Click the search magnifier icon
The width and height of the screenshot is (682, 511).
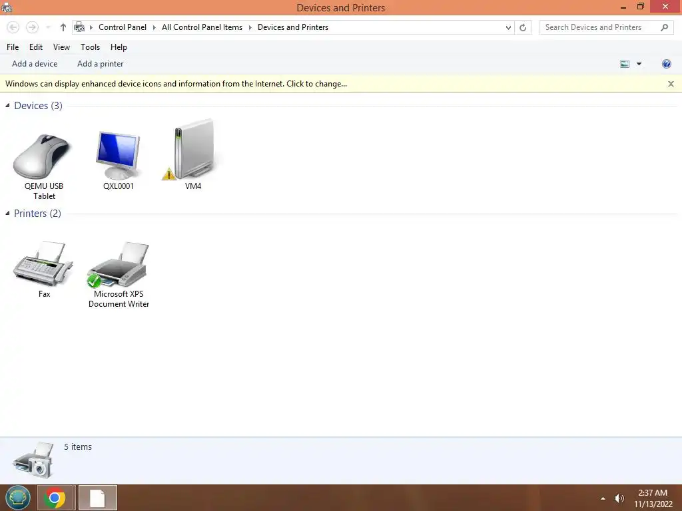(x=664, y=27)
